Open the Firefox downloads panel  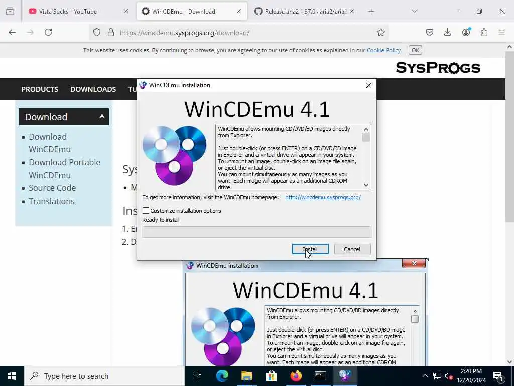click(447, 32)
